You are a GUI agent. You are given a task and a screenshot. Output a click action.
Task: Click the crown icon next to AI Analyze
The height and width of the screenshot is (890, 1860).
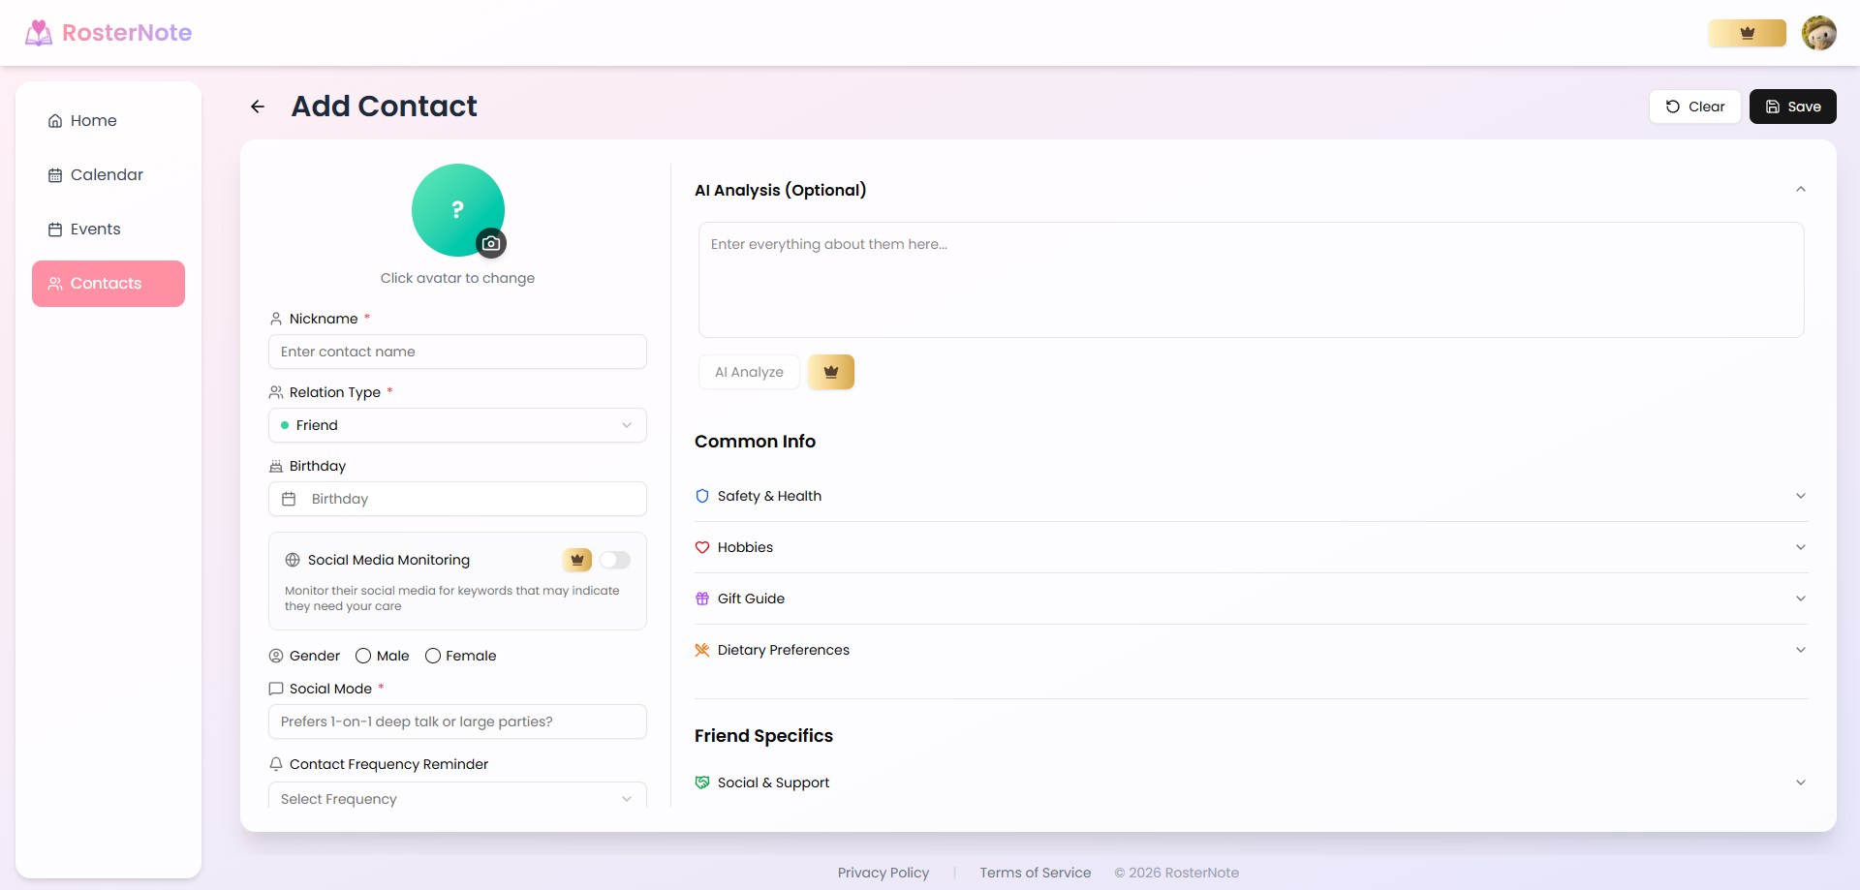click(x=830, y=372)
